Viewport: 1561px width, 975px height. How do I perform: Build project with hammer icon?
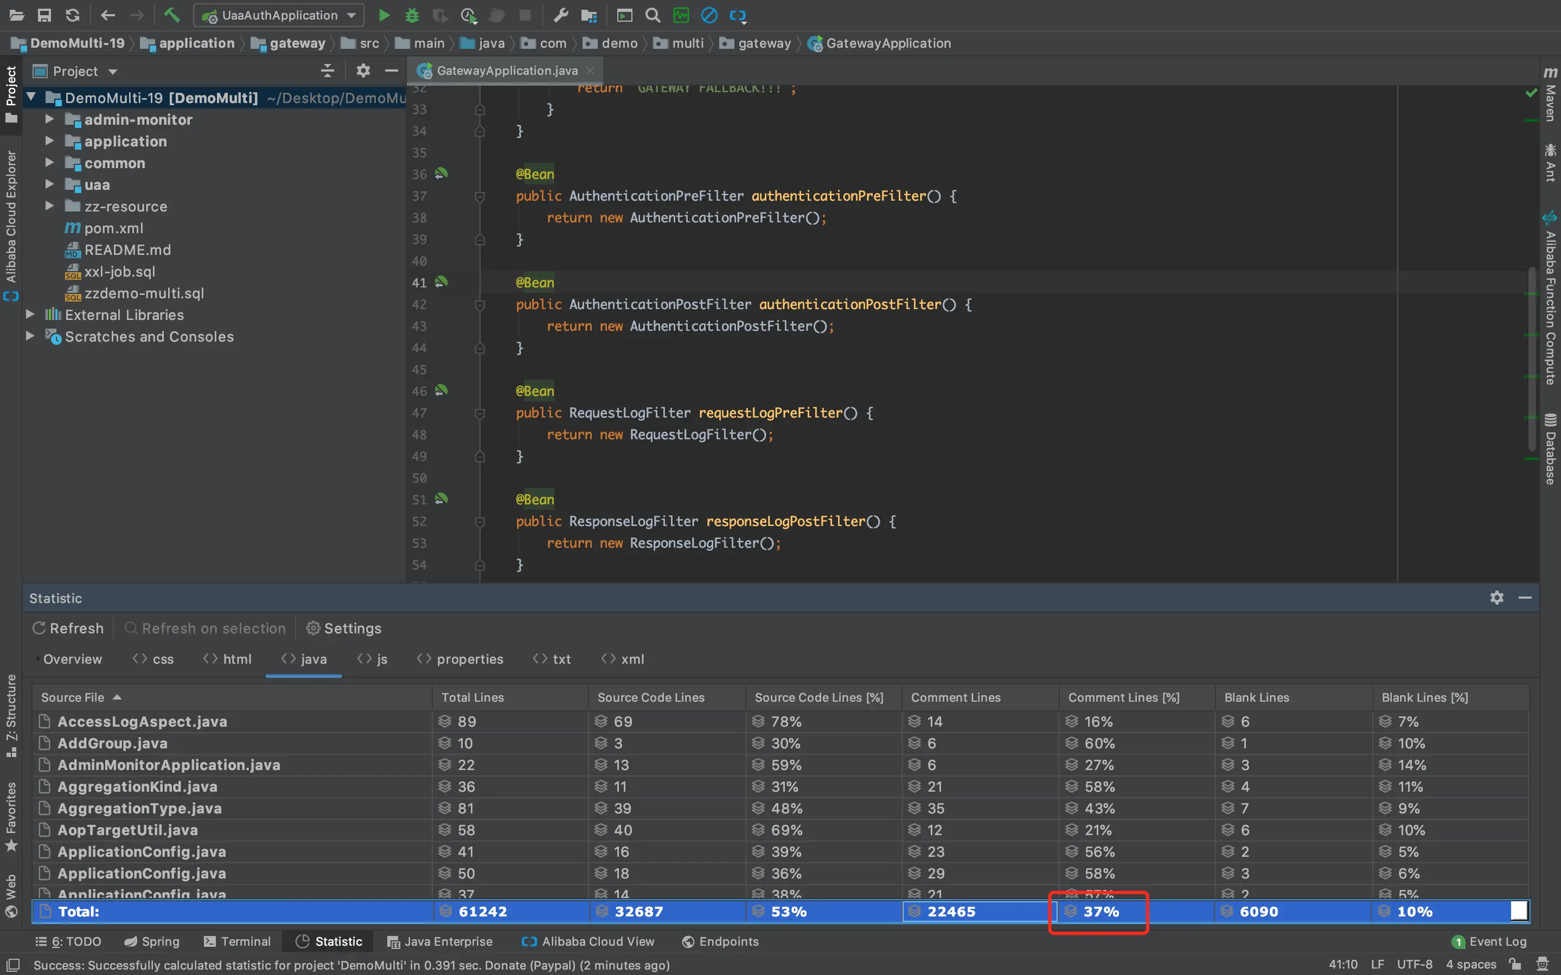point(171,15)
